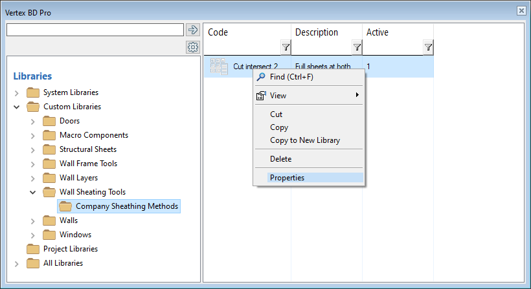Choose Copy to New Library menu entry
The height and width of the screenshot is (289, 531).
pos(304,140)
